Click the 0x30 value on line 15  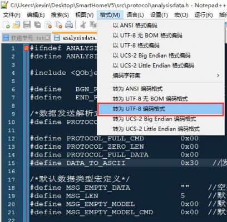click(x=190, y=163)
